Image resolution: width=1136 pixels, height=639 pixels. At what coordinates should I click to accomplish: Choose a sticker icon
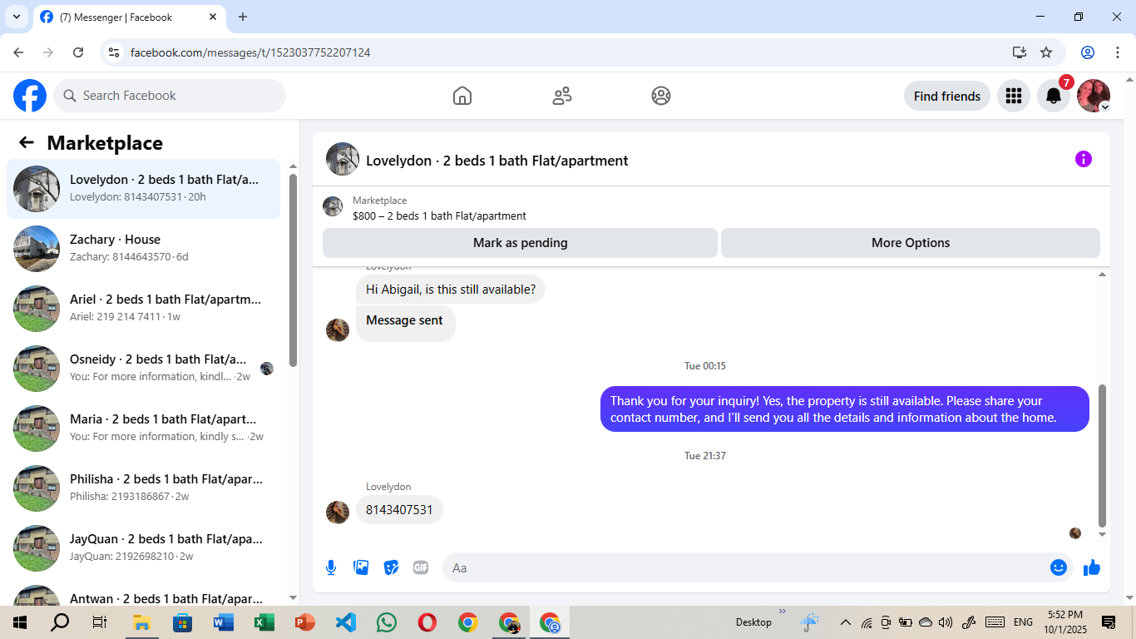391,567
